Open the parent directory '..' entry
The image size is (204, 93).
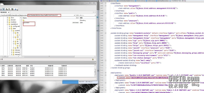(x=24, y=20)
